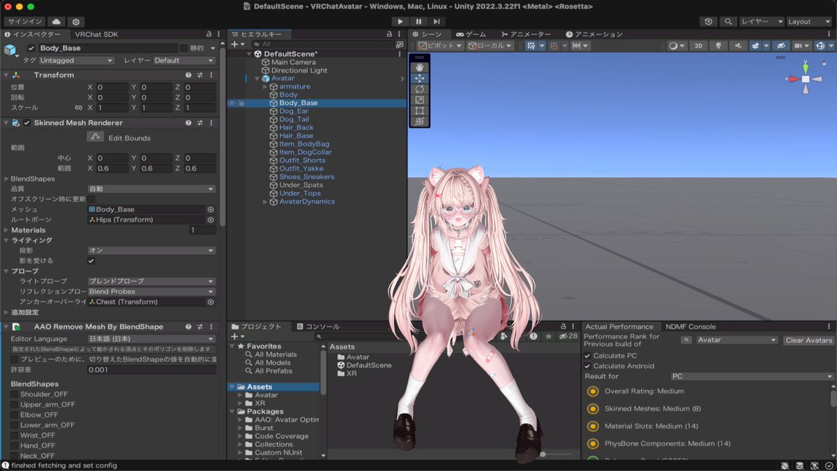Lock the Inspector panel padlock

(209, 33)
